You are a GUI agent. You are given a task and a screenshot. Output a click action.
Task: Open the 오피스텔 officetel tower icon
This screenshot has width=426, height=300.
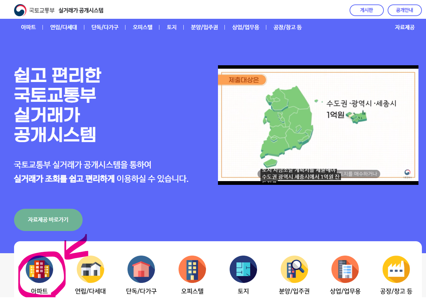(192, 269)
